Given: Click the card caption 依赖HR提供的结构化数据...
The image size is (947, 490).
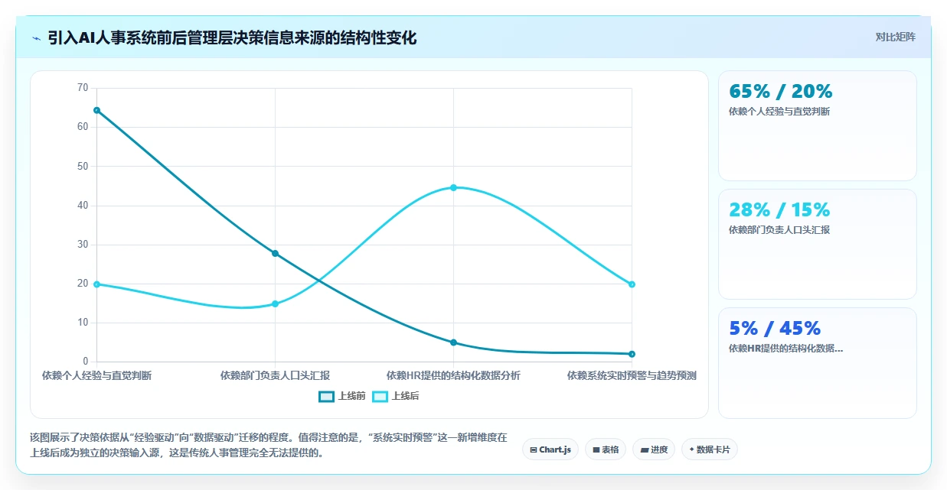Looking at the screenshot, I should click(786, 349).
